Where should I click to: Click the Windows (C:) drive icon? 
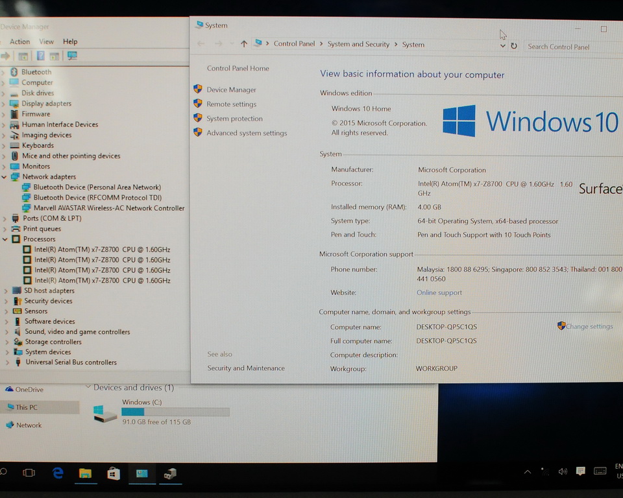(x=105, y=414)
